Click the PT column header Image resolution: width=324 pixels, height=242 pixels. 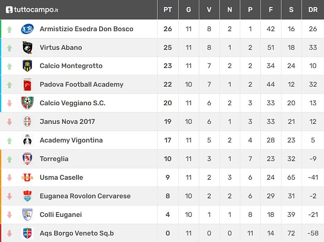pyautogui.click(x=168, y=10)
